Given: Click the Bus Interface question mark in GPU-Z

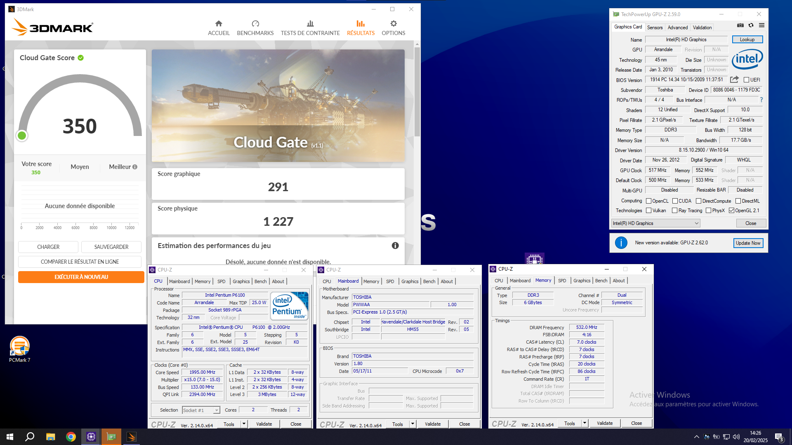Looking at the screenshot, I should pos(761,100).
